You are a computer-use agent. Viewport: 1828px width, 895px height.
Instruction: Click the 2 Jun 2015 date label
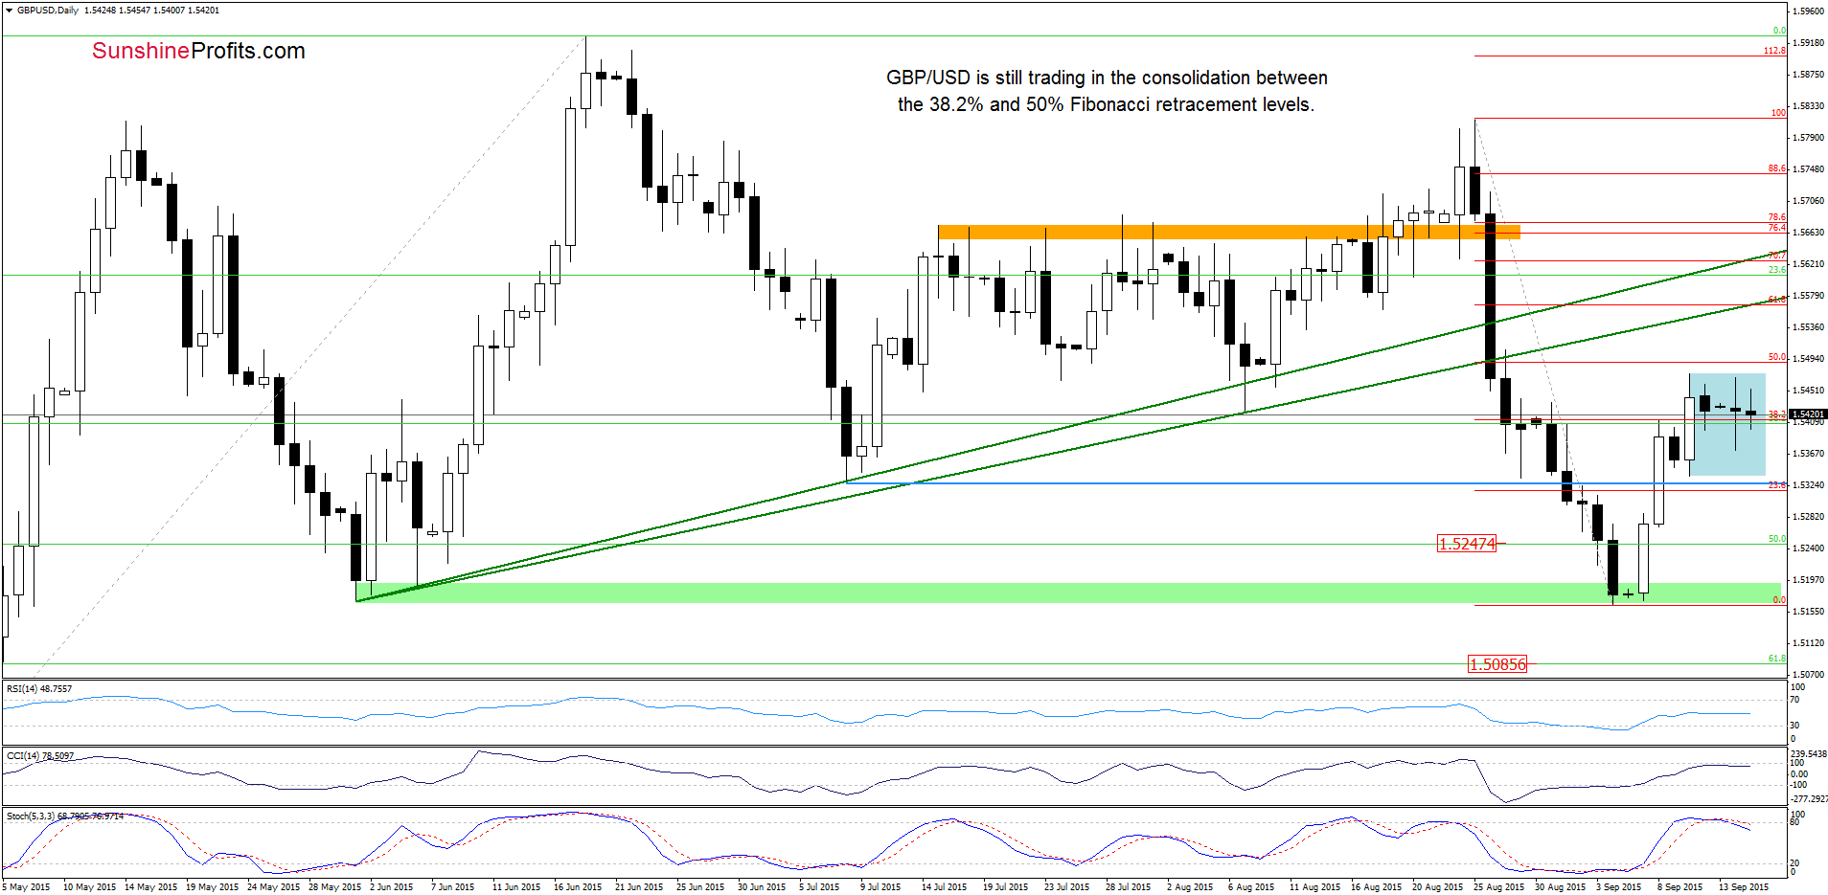coord(392,887)
